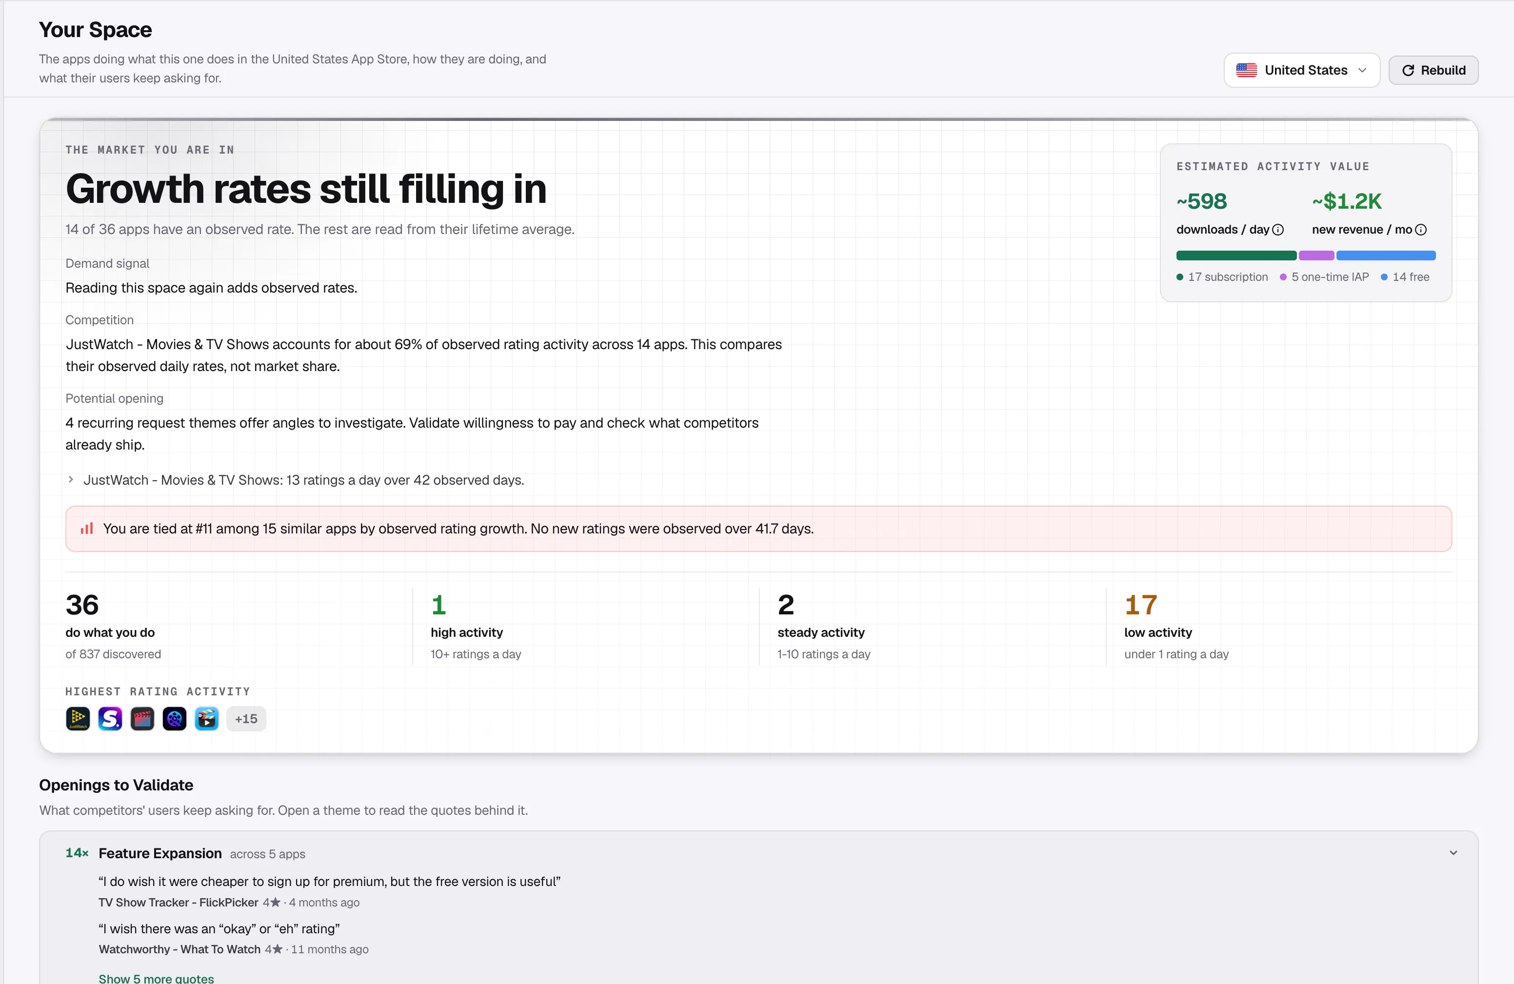This screenshot has width=1514, height=984.
Task: Click the new revenue per month info icon
Action: [1421, 230]
